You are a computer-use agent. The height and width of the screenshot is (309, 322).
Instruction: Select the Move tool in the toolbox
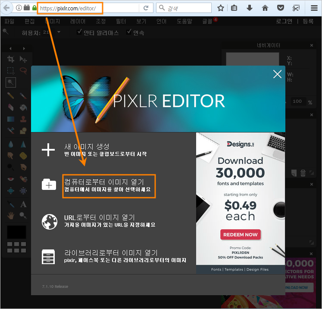click(23, 59)
